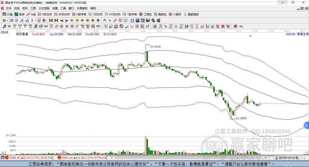This screenshot has height=167, width=309.
Task: Expand the candlestick style dropdown arrow
Action: [35, 20]
